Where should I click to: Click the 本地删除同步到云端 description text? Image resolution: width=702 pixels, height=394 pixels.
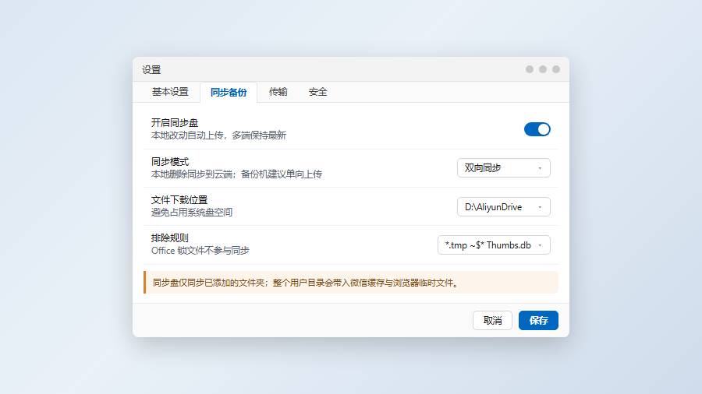236,174
